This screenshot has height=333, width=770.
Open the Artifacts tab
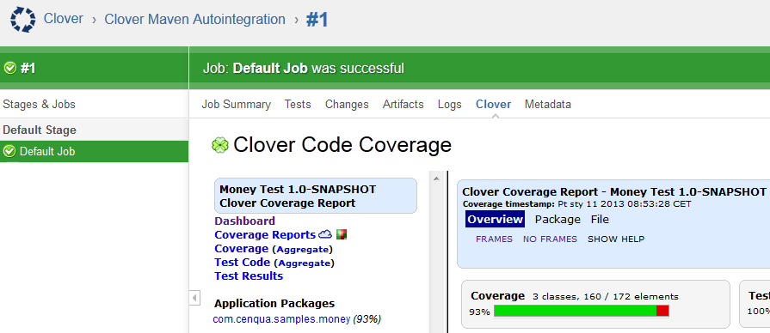403,105
